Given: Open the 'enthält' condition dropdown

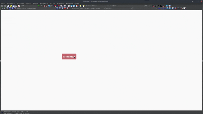Looking at the screenshot, I should [119, 8].
